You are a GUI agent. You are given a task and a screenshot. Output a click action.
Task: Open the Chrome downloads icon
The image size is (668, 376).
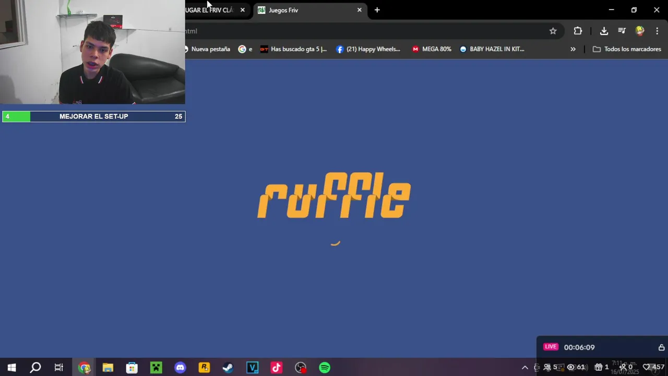pyautogui.click(x=604, y=31)
